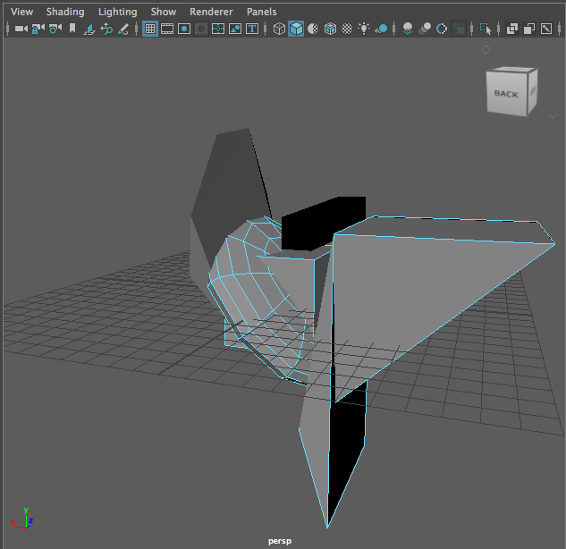Click the Select Camera icon
The image size is (566, 549).
21,29
